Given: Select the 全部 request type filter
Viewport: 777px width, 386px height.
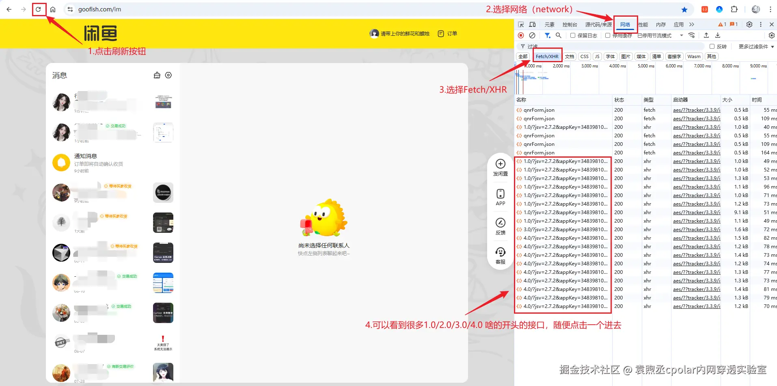Looking at the screenshot, I should tap(523, 56).
